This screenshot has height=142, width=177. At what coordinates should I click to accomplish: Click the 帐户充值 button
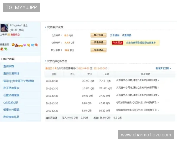tap(99, 35)
